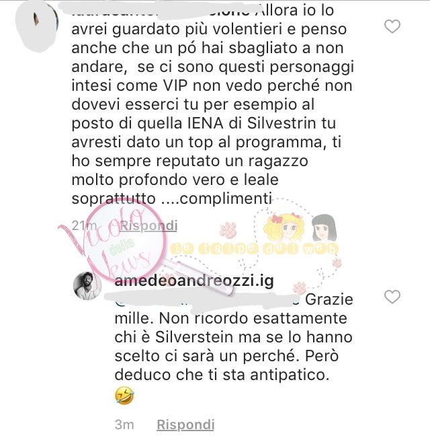Click the word 'complimenti' ending first comment
Viewport: 430px width, 448px height.
coord(226,199)
